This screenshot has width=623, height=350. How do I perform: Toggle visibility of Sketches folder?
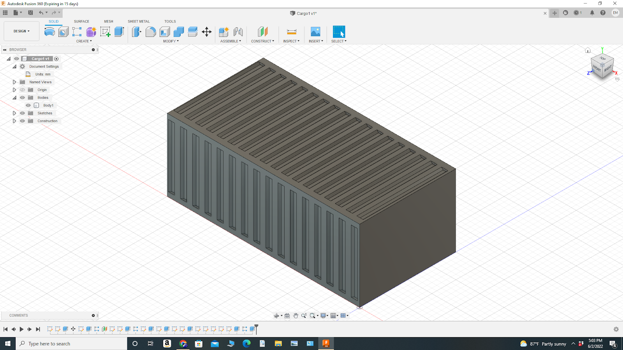pos(22,113)
